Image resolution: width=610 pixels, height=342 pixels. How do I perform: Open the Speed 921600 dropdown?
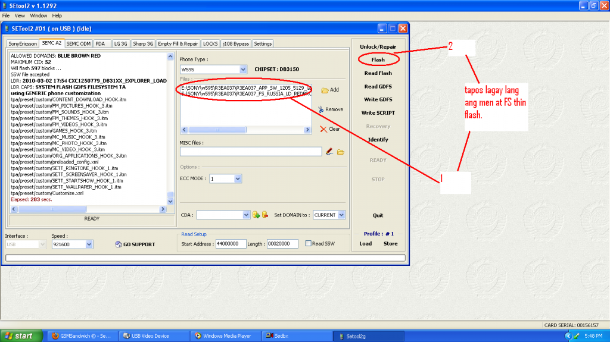89,244
